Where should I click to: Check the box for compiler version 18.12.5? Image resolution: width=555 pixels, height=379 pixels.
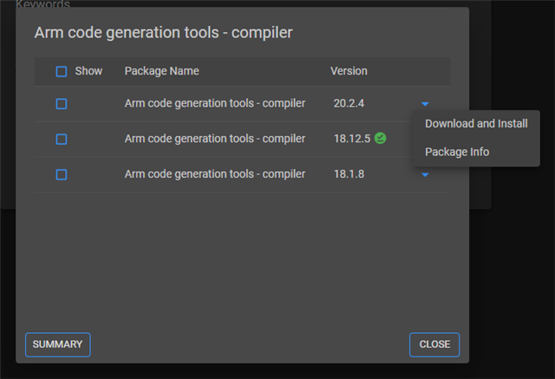(x=62, y=139)
